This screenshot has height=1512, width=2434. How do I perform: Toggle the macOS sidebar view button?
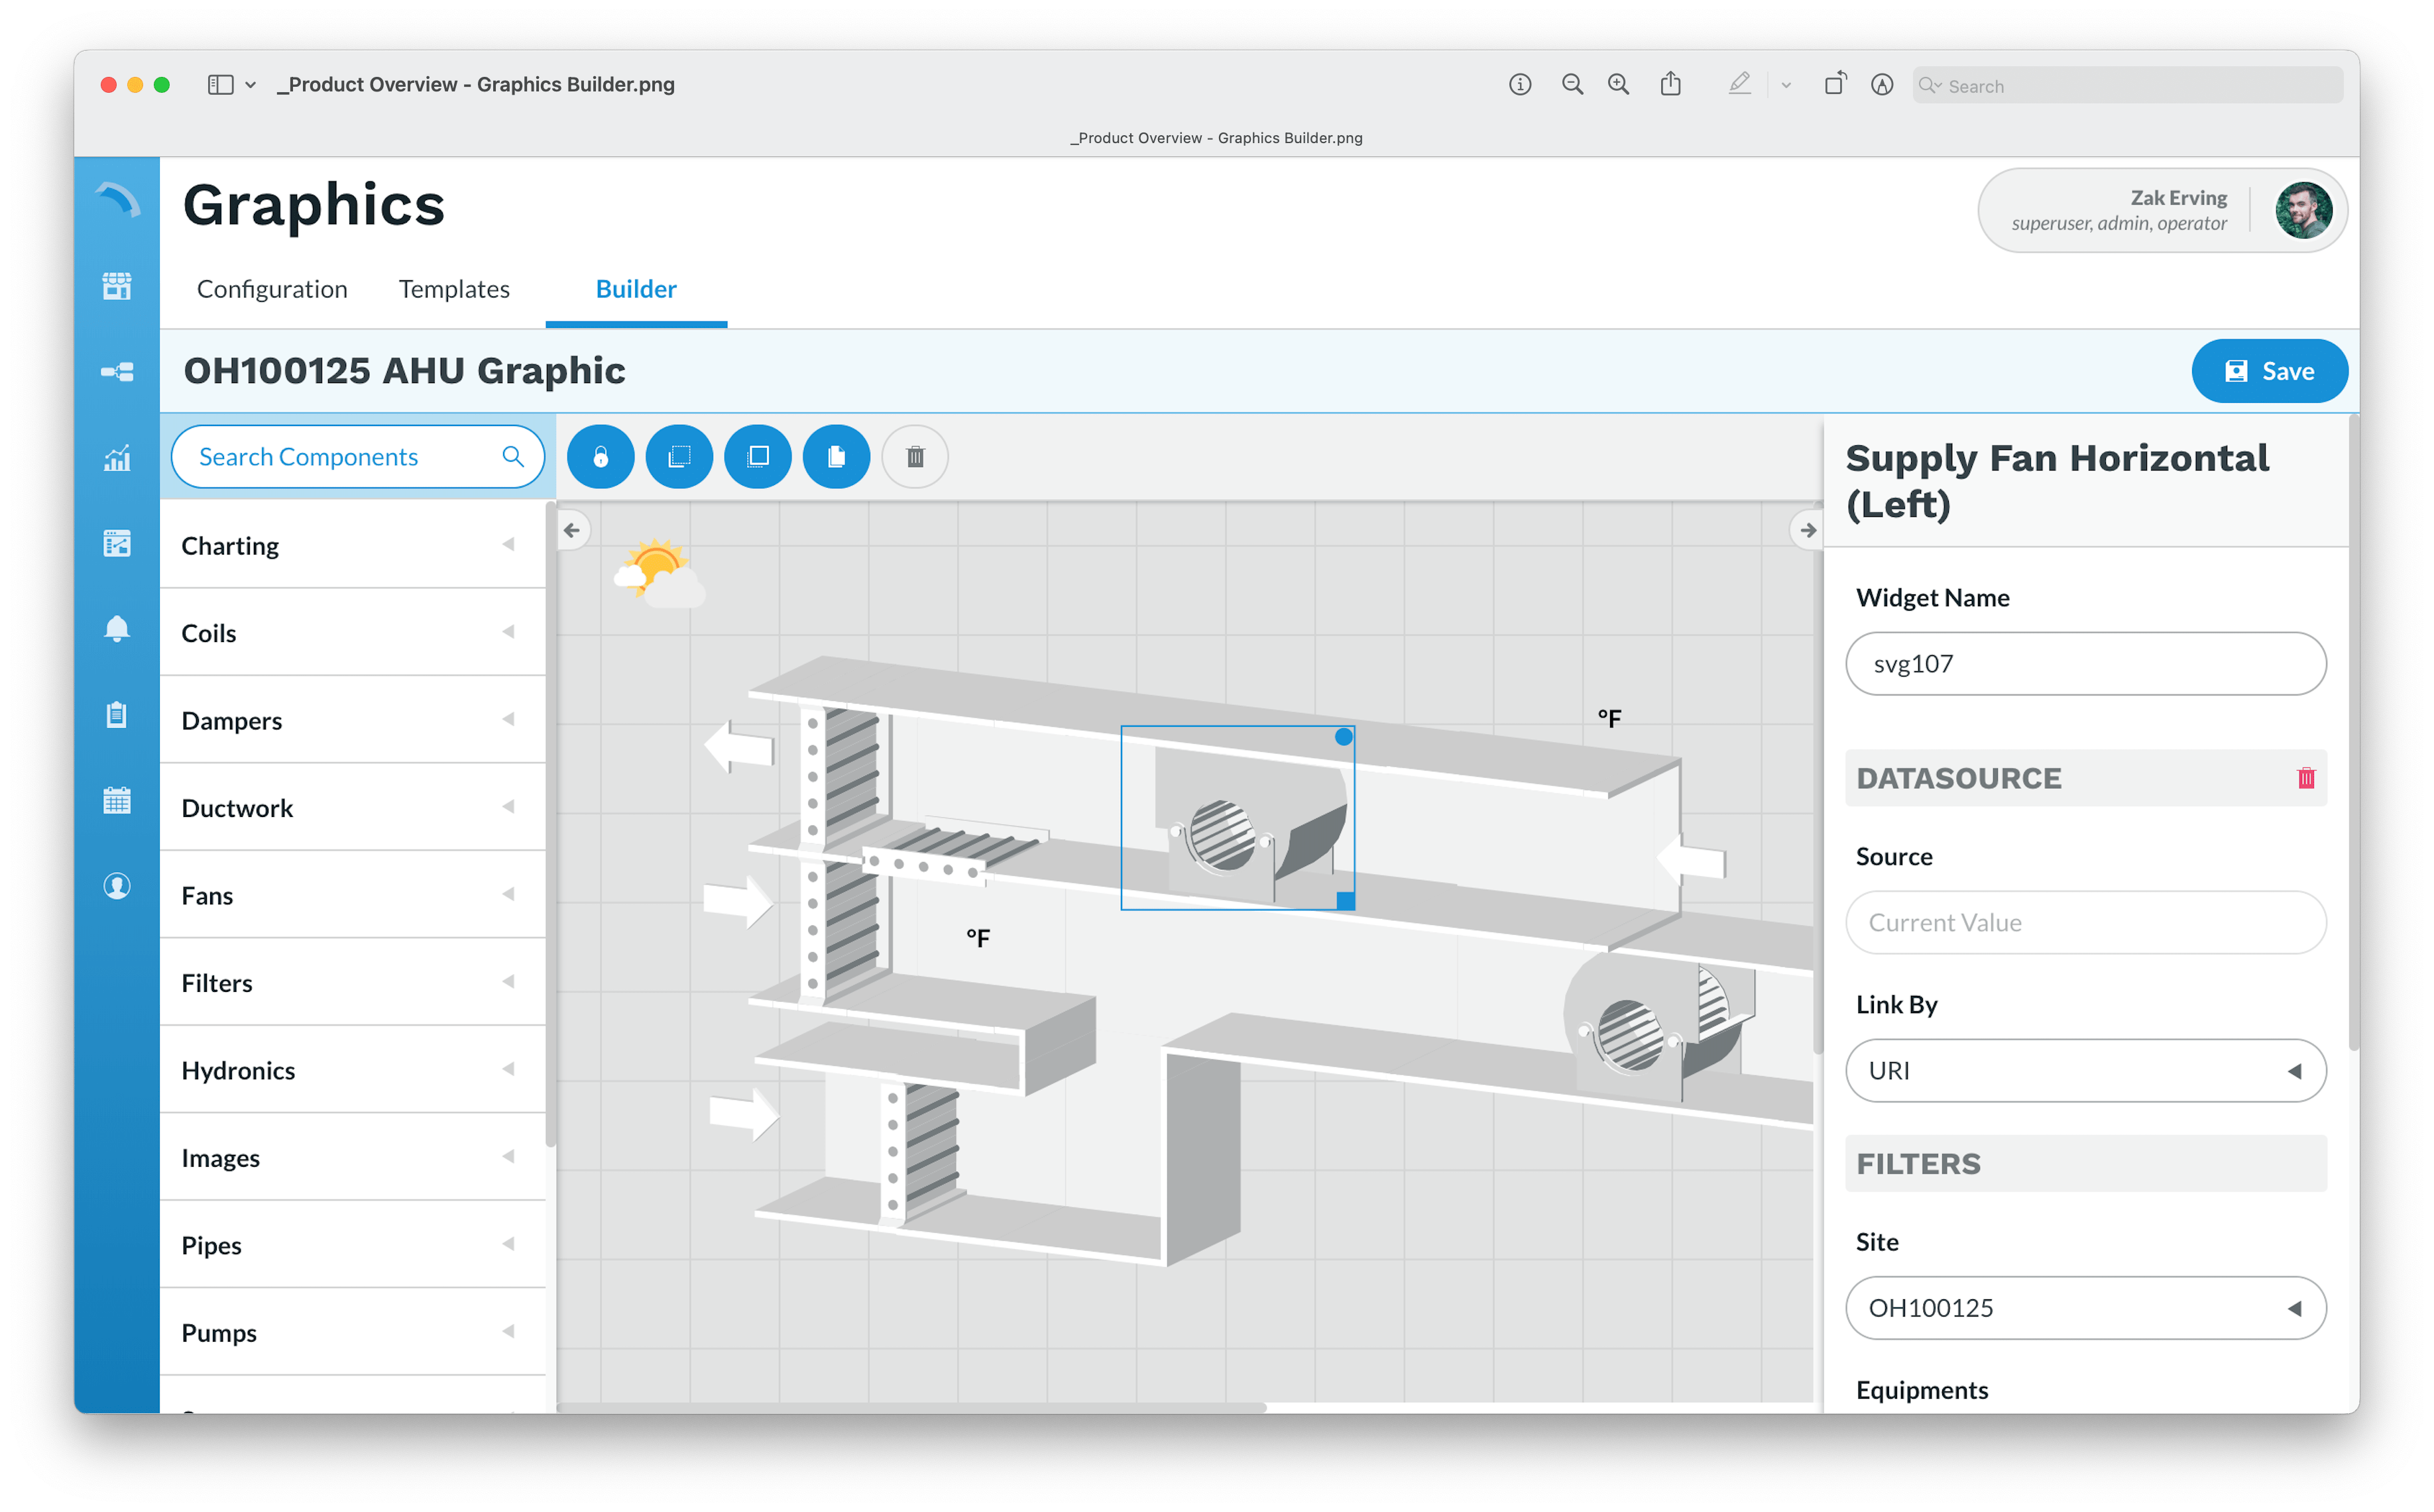220,85
